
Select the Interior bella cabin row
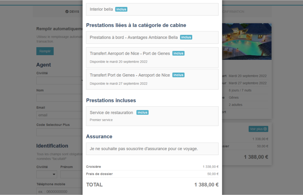(152, 9)
